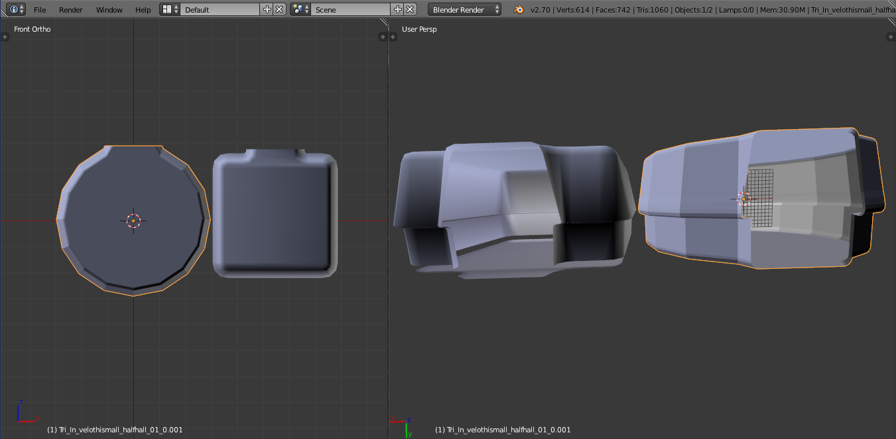Open the Blender Render engine dropdown

[465, 9]
